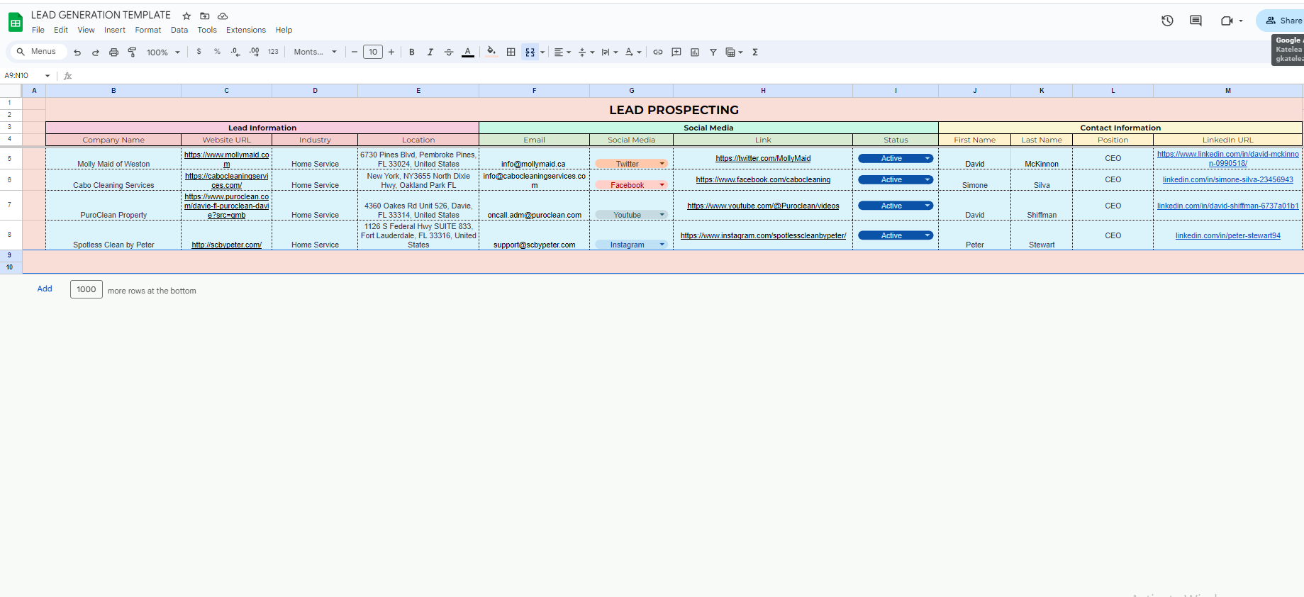Image resolution: width=1304 pixels, height=597 pixels.
Task: Open the Cabo Cleaning Facebook page link
Action: [763, 180]
